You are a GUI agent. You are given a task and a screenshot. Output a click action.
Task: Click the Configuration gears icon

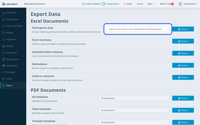point(3,19)
